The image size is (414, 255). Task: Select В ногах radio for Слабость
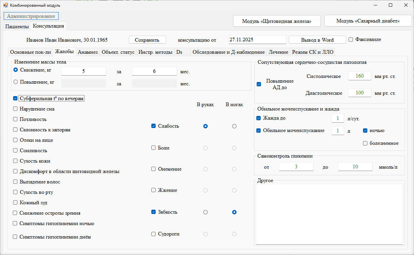coord(234,126)
